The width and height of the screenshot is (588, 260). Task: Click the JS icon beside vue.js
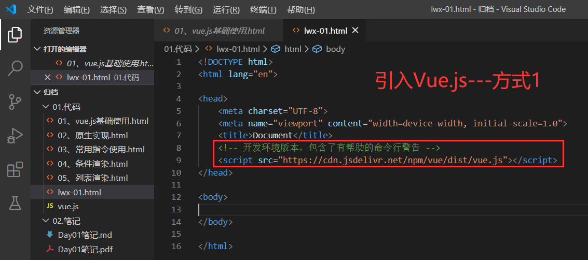(49, 206)
